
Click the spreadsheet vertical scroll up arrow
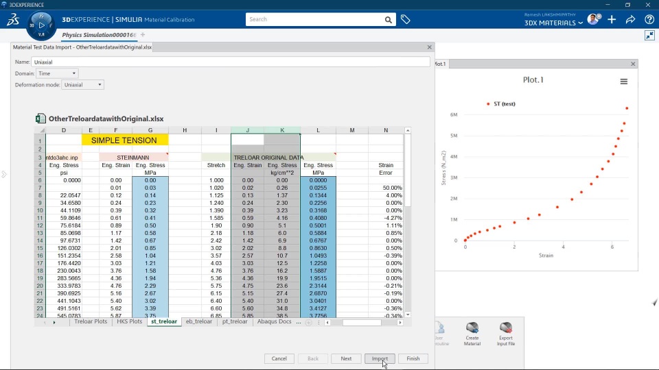[408, 130]
